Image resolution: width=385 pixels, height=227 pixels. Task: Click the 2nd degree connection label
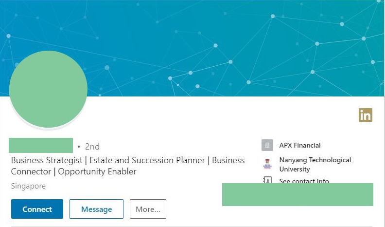coord(92,147)
